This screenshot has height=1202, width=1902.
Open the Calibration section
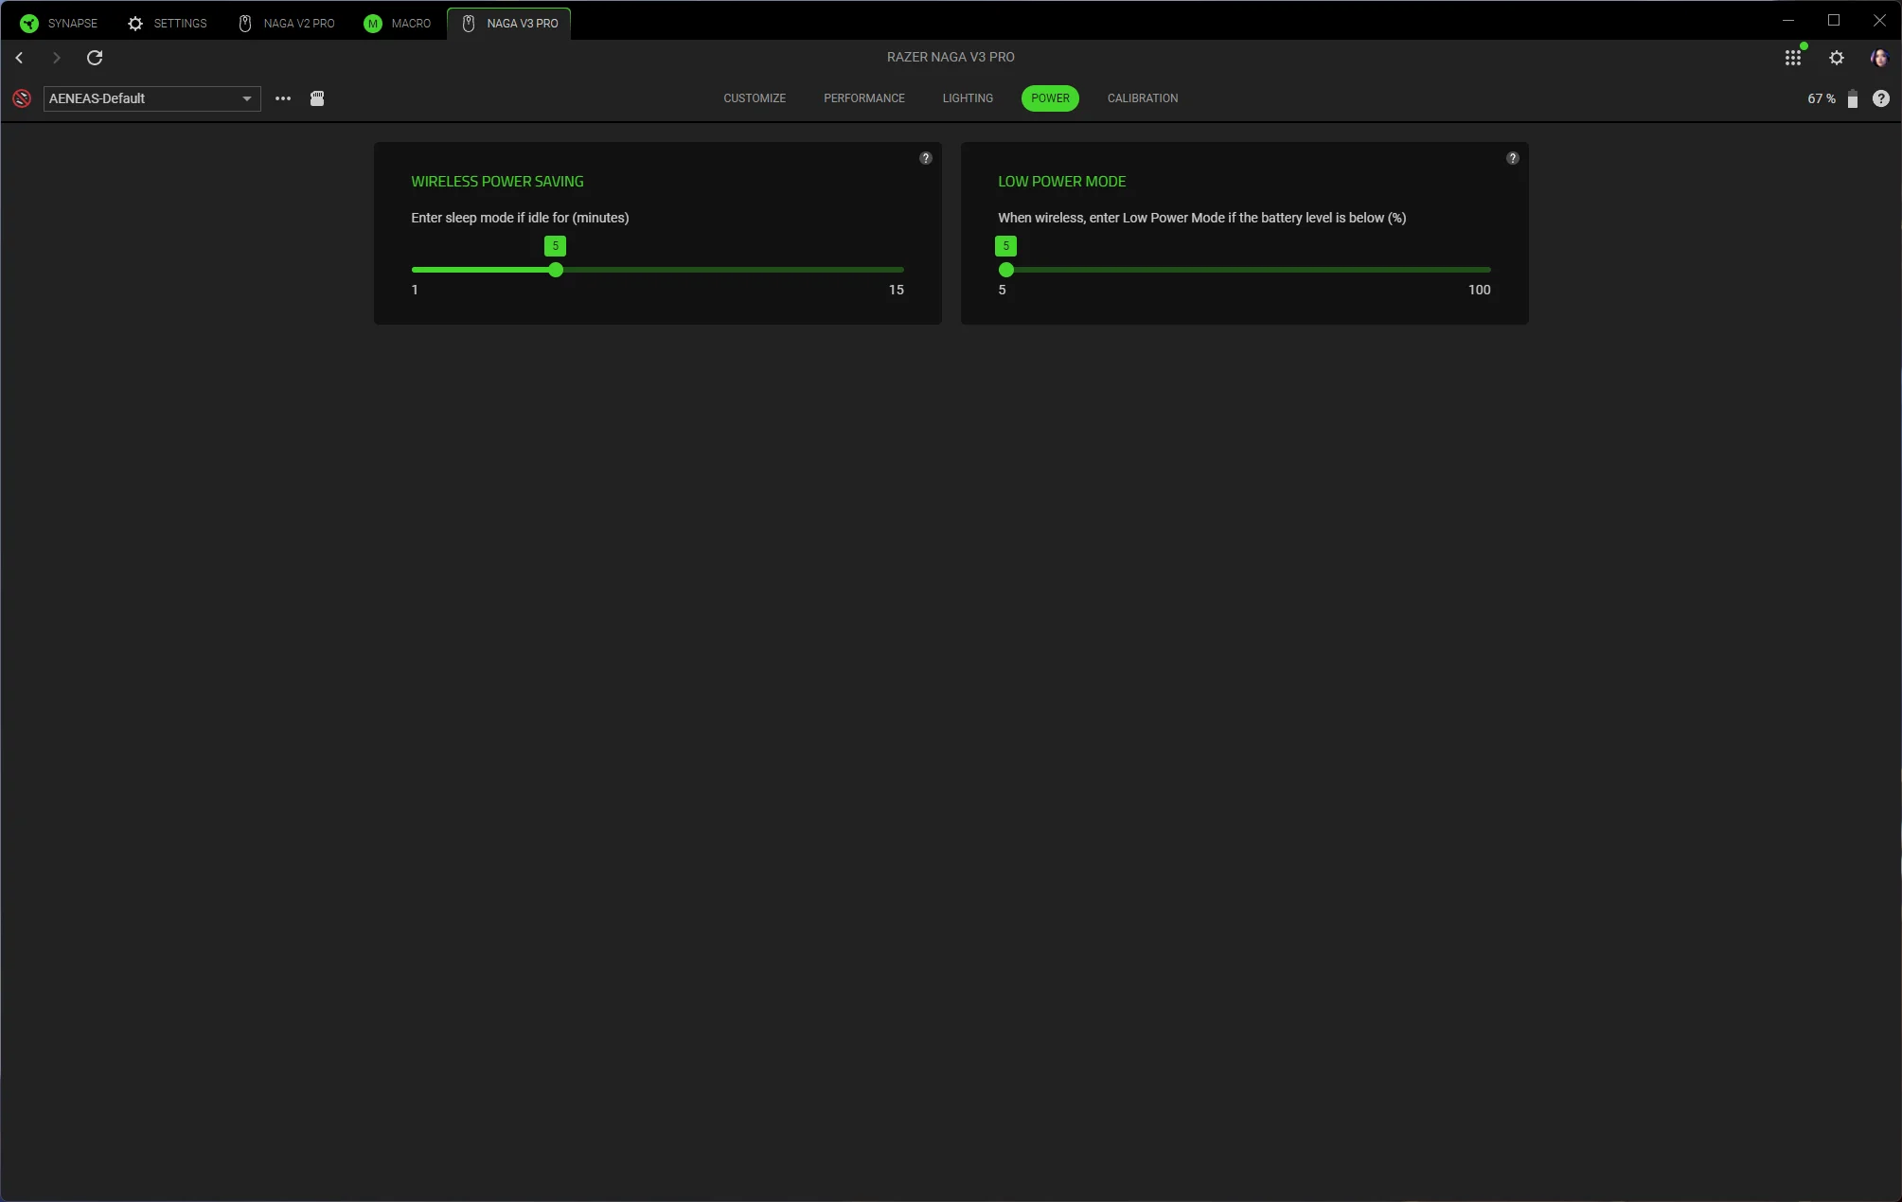(1143, 98)
